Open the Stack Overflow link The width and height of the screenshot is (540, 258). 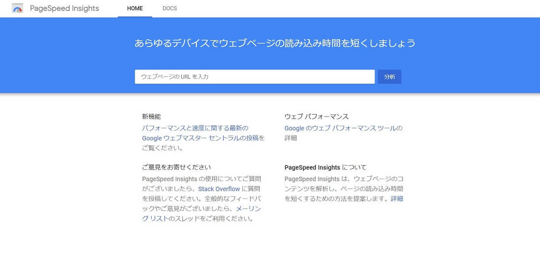pyautogui.click(x=219, y=189)
